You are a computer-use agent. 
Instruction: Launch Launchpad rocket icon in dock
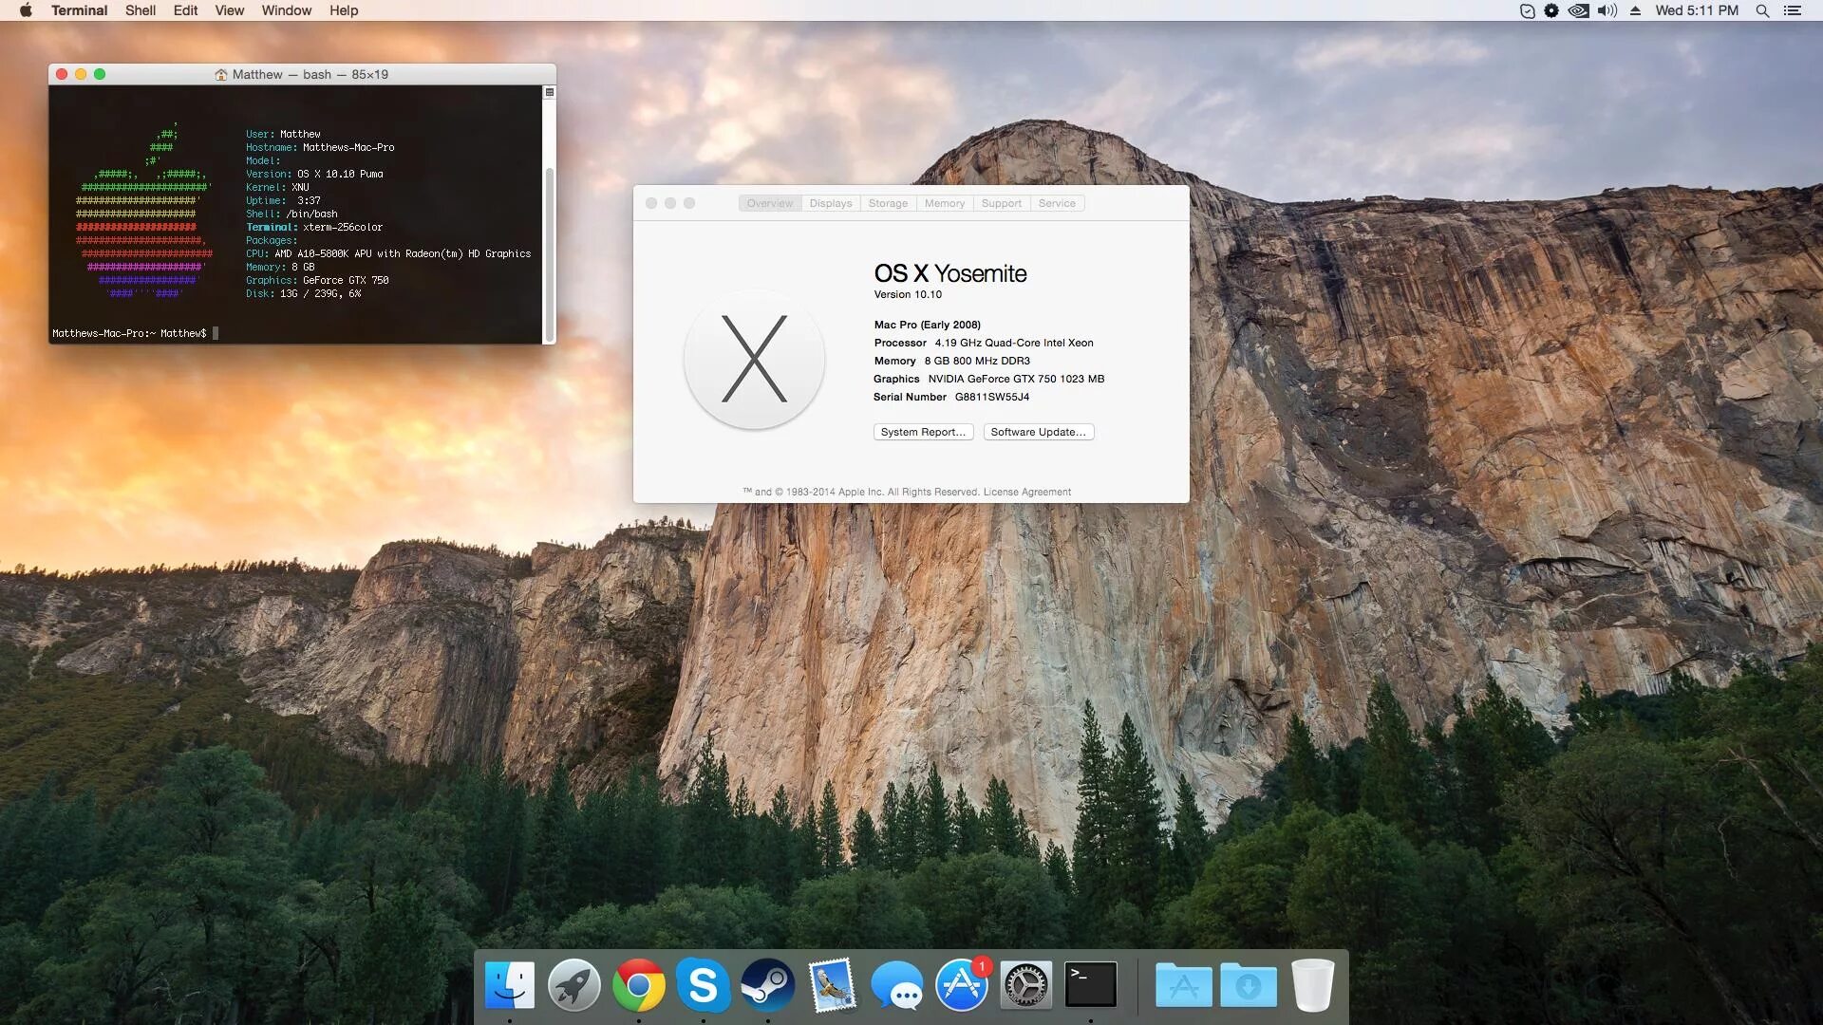click(x=574, y=985)
